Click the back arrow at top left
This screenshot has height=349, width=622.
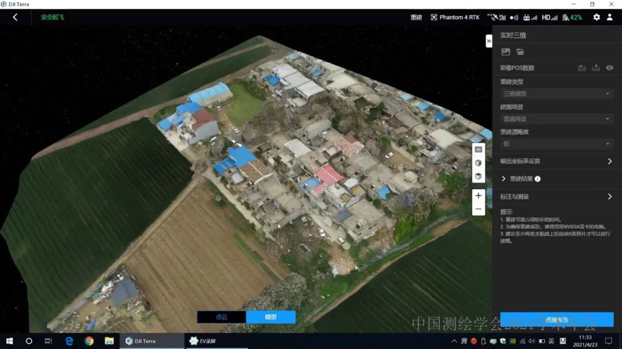15,17
